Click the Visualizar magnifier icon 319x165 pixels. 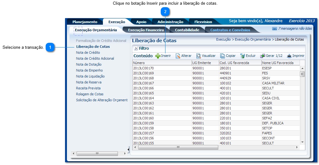click(x=198, y=56)
